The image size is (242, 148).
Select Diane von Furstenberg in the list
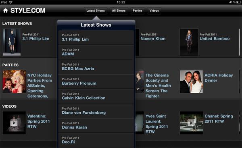pyautogui.click(x=96, y=111)
